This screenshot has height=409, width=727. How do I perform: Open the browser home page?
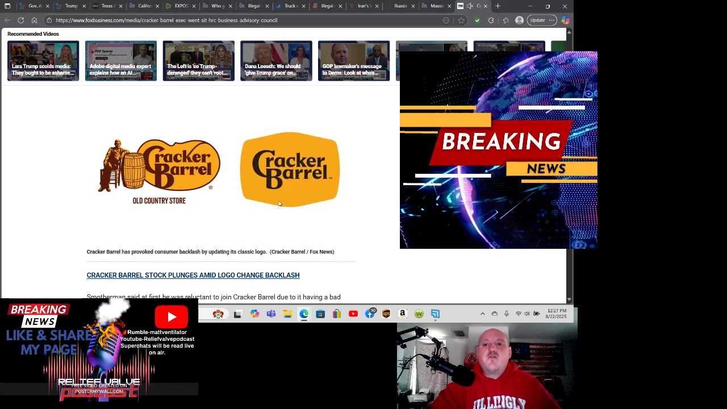point(34,20)
